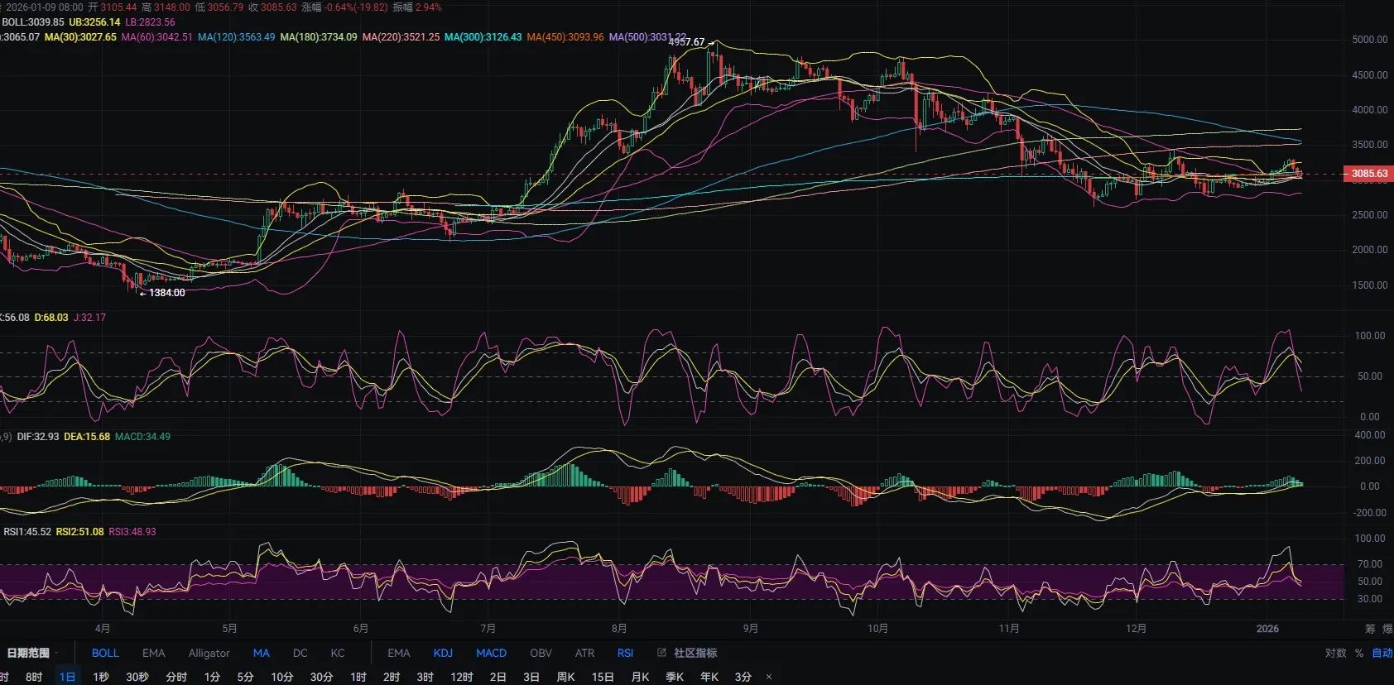Switch to the 30分 timeframe

coord(322,677)
